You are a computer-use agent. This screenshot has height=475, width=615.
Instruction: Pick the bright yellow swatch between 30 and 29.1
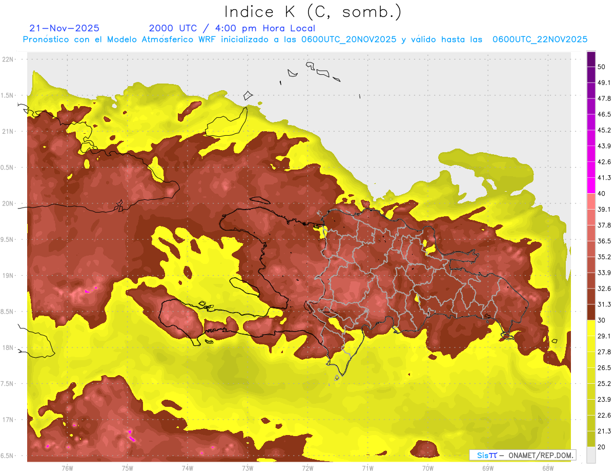(x=591, y=328)
